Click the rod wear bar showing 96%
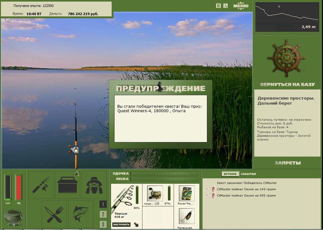Screen dimensions: 323x230 (x=137, y=195)
